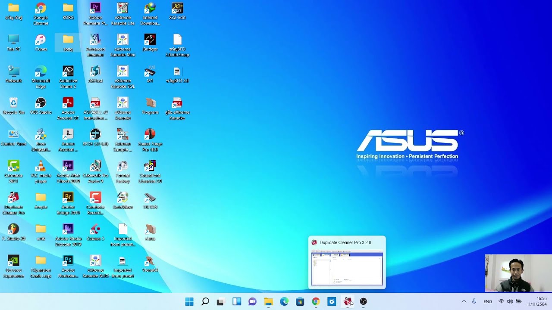The image size is (552, 310).
Task: Launch Adobe Photoshop desktop shortcut
Action: tap(68, 267)
